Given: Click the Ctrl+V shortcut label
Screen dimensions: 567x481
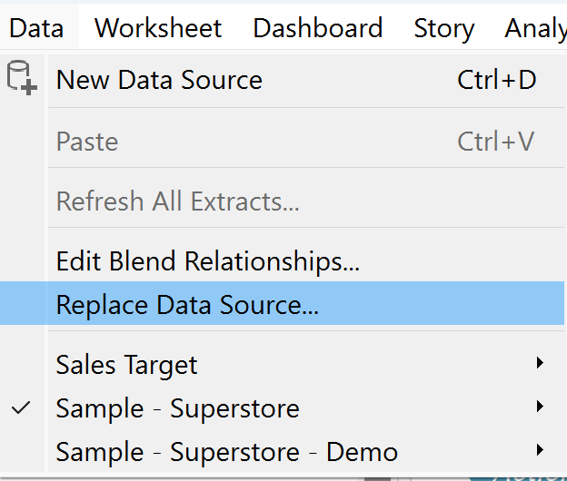Looking at the screenshot, I should [x=496, y=142].
